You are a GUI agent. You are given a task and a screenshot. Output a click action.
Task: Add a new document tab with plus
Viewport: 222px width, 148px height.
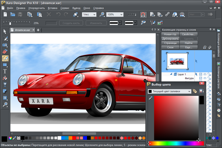38,30
